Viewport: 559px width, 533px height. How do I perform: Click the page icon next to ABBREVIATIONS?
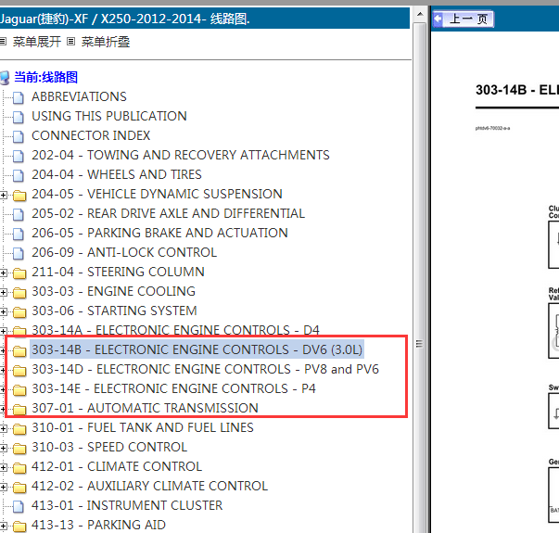pyautogui.click(x=19, y=97)
